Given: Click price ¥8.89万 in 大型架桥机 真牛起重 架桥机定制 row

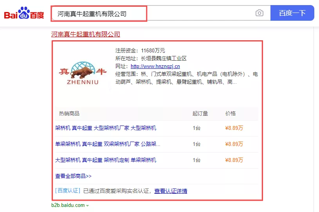Looking at the screenshot, I should (234, 160).
